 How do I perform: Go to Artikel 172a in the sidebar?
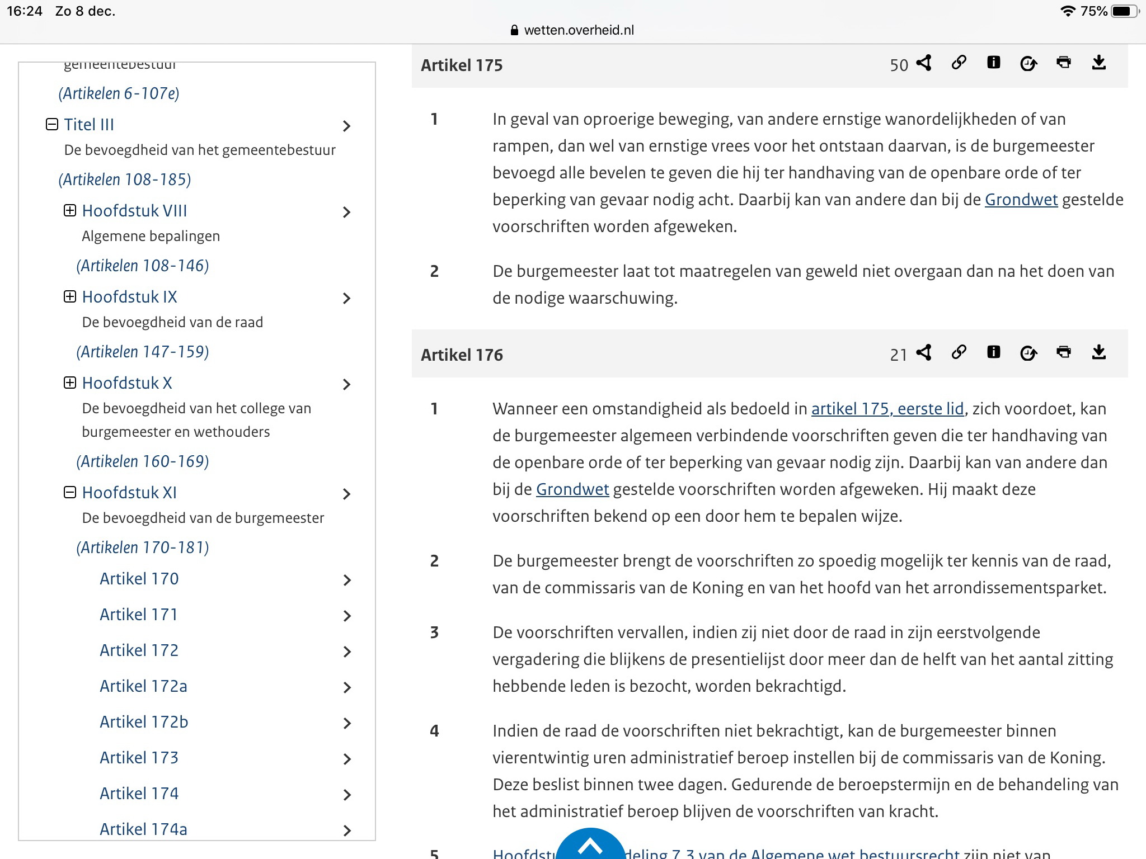pos(143,686)
